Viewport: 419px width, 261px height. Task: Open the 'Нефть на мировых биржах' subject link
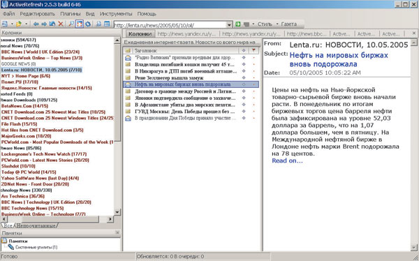click(x=339, y=59)
